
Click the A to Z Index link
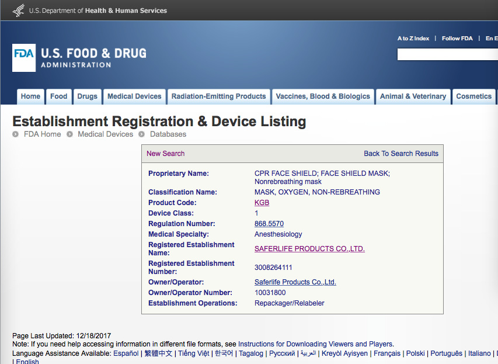point(413,39)
